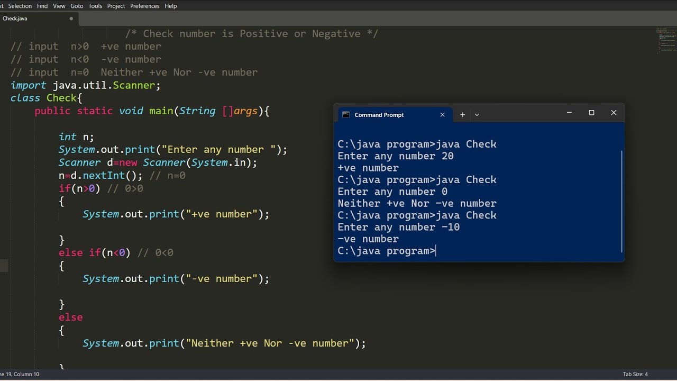
Task: Expand the terminal profile dropdown arrow
Action: (x=477, y=115)
